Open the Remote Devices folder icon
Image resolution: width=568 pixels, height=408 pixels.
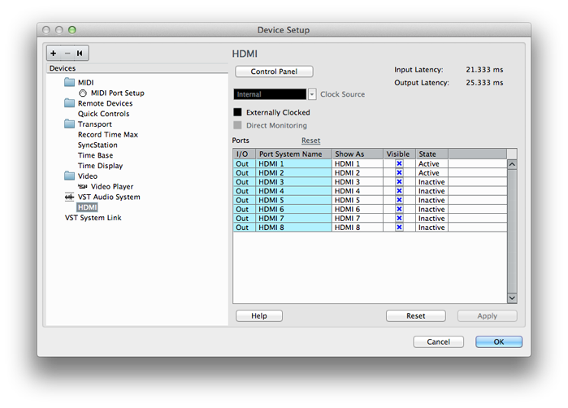[x=70, y=103]
